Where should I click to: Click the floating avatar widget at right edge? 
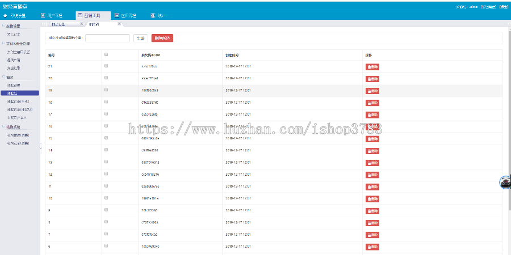(505, 182)
